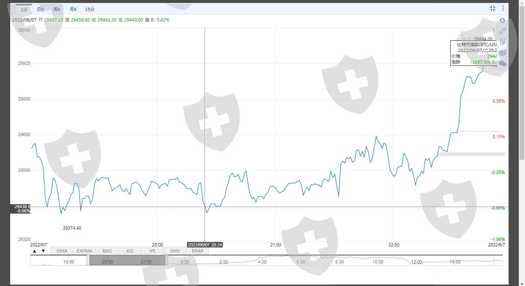This screenshot has height=286, width=525.
Task: Click the 4:00 point in overview timeline
Action: point(262,262)
